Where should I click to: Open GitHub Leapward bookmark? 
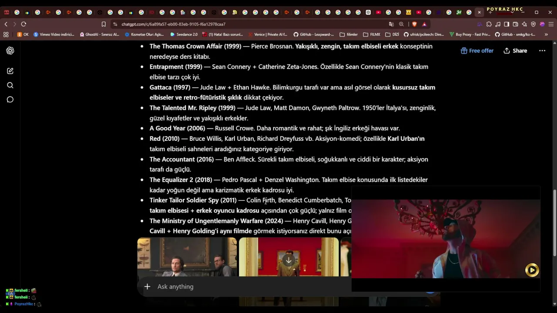[x=314, y=34]
